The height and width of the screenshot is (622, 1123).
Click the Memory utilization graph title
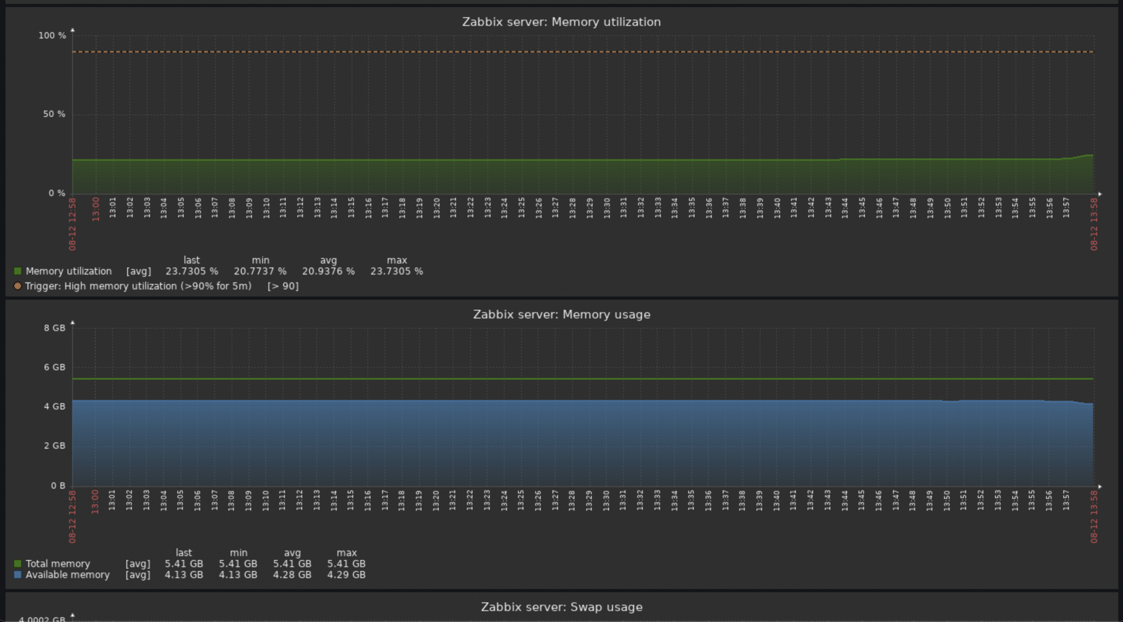(x=561, y=22)
